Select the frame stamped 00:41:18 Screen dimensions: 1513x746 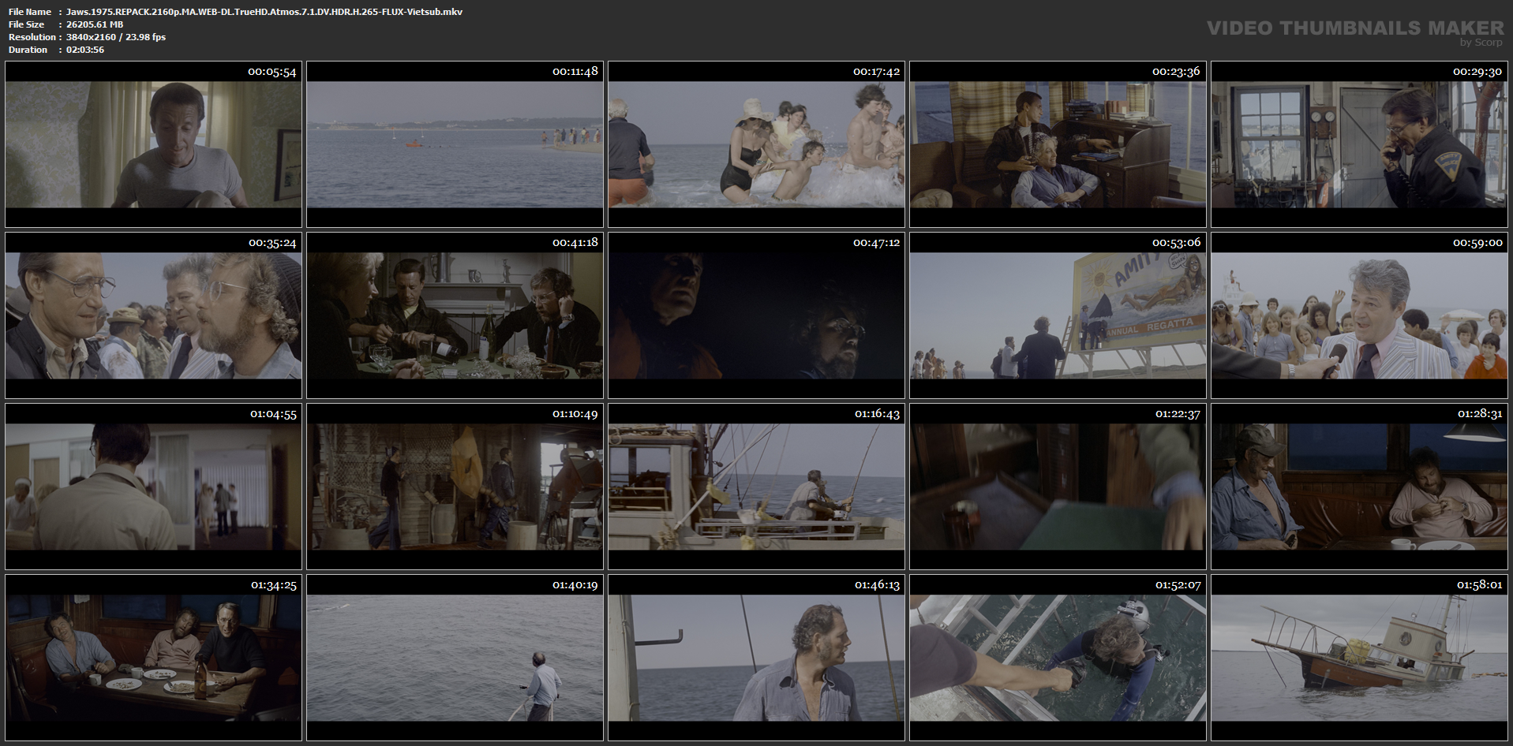point(455,315)
